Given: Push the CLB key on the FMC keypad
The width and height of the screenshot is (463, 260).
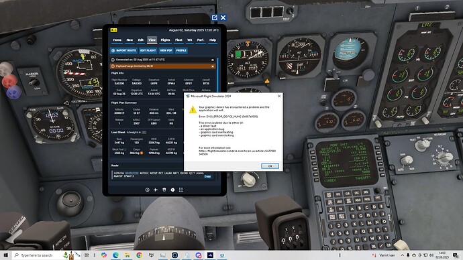Looking at the screenshot, I should [348, 194].
